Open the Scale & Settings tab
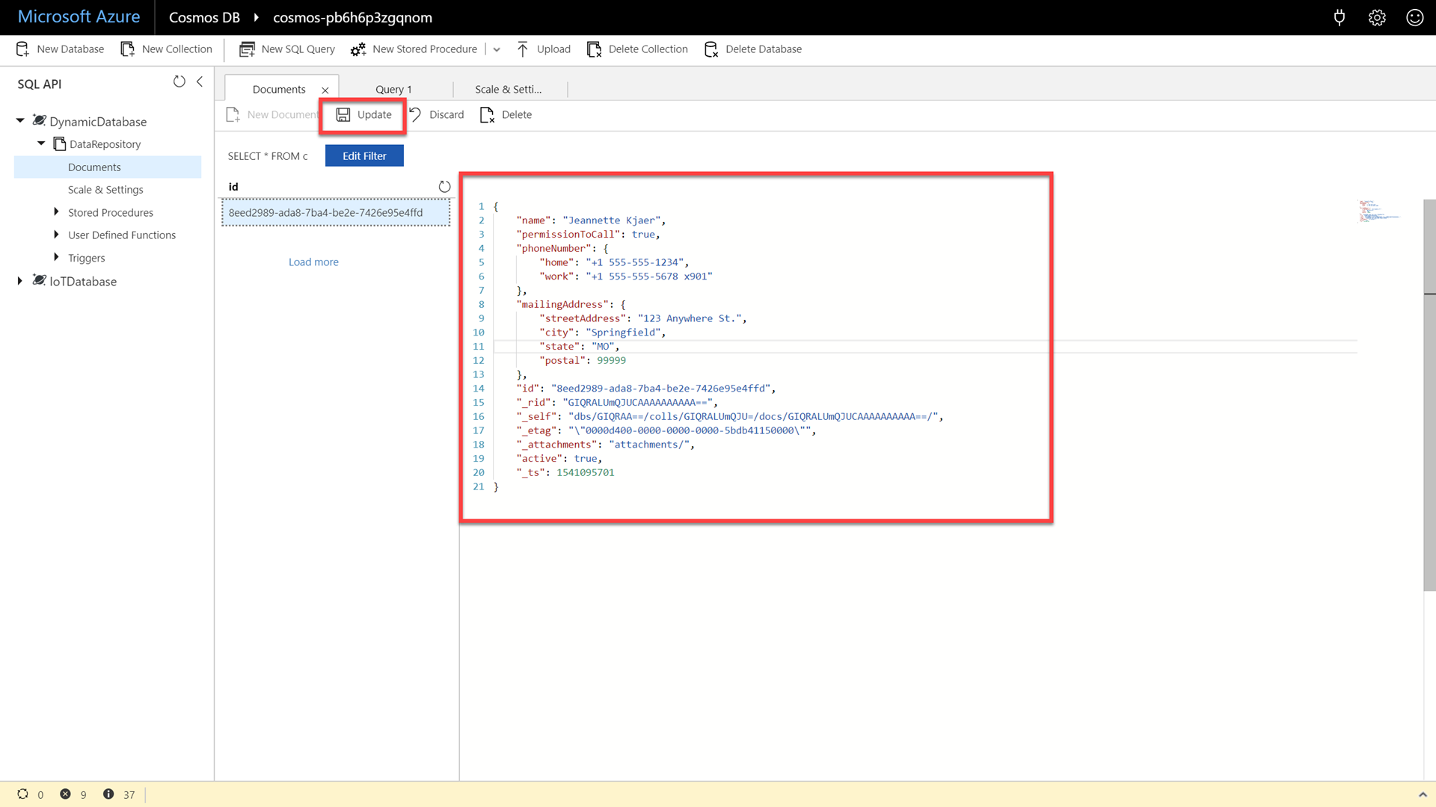Screen dimensions: 1436x807 point(508,90)
